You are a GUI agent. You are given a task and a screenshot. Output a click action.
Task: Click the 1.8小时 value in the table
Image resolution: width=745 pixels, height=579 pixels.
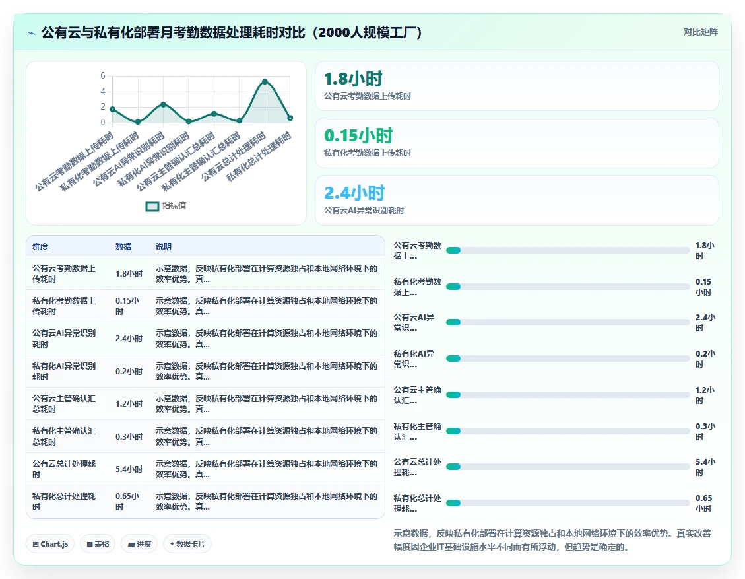(129, 274)
